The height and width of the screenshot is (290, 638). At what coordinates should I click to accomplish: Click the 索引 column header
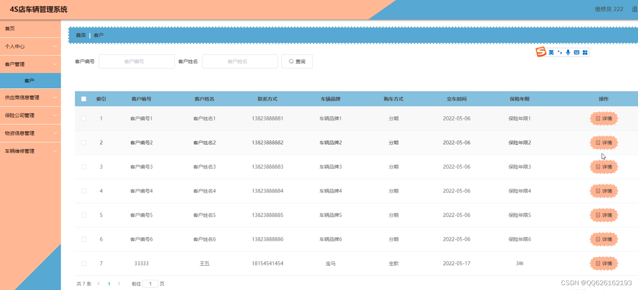point(101,99)
